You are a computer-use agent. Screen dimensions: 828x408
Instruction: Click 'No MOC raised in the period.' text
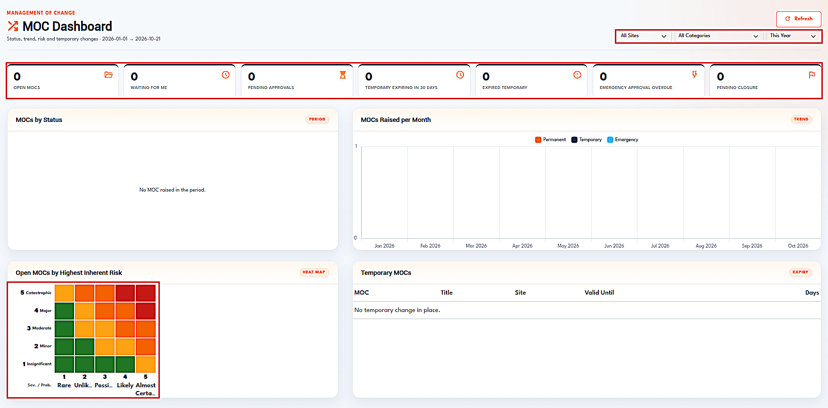click(173, 190)
